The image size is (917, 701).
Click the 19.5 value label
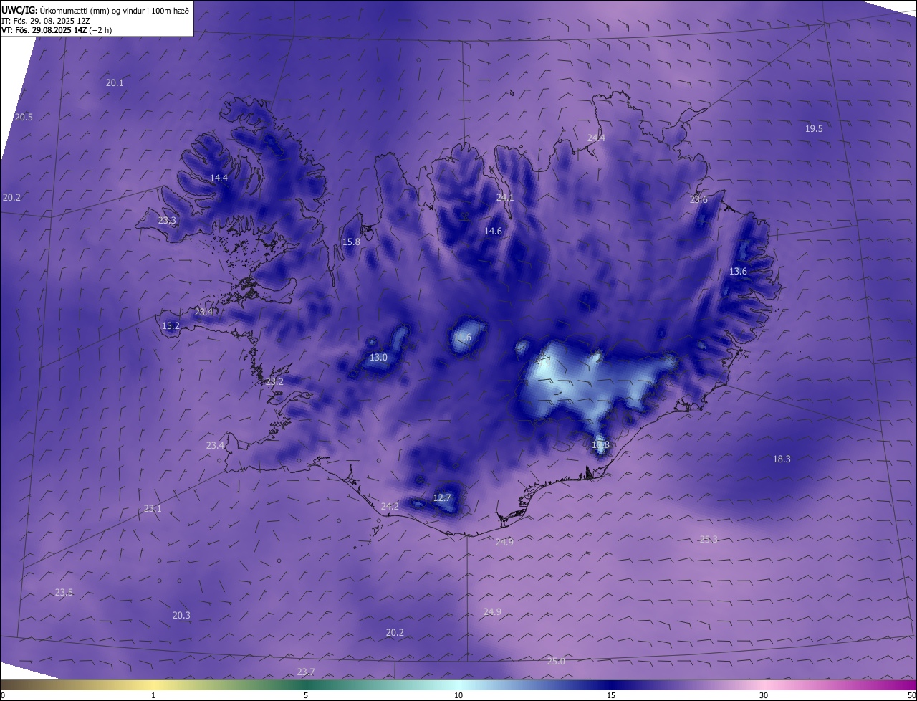click(x=814, y=128)
